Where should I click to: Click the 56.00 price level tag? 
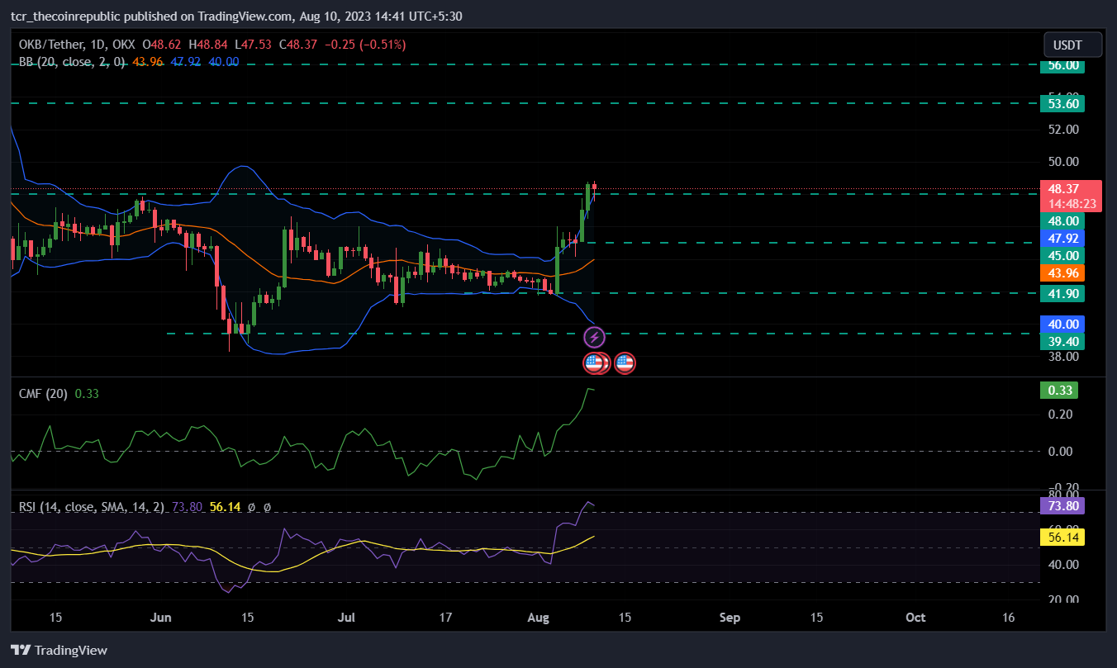coord(1062,64)
